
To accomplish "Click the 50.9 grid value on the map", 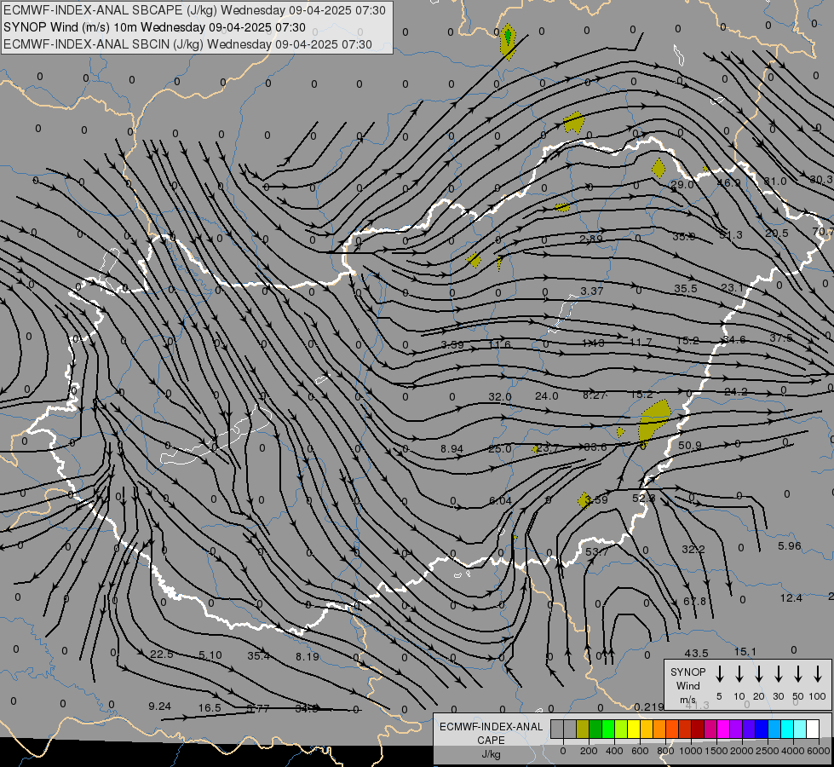I will click(x=690, y=446).
